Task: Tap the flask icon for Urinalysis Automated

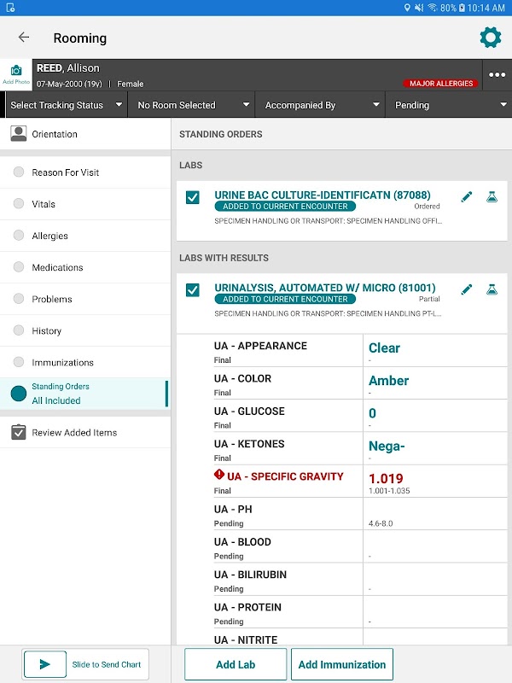Action: point(492,290)
